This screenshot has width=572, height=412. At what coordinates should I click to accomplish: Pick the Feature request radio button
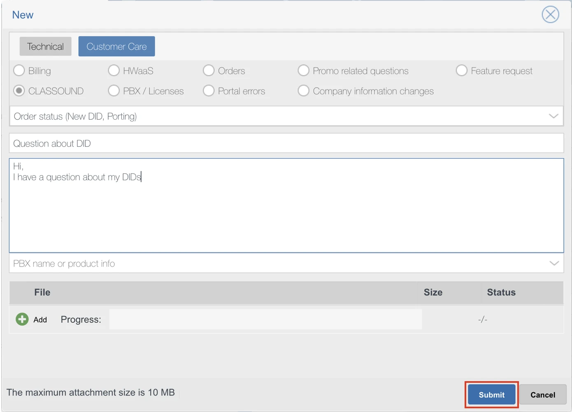(x=462, y=71)
